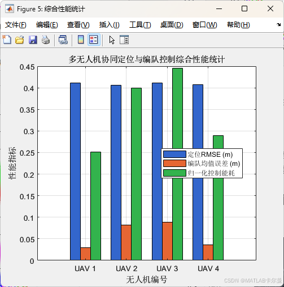
Task: Maximize the Figure 5 window
Action: coord(244,8)
